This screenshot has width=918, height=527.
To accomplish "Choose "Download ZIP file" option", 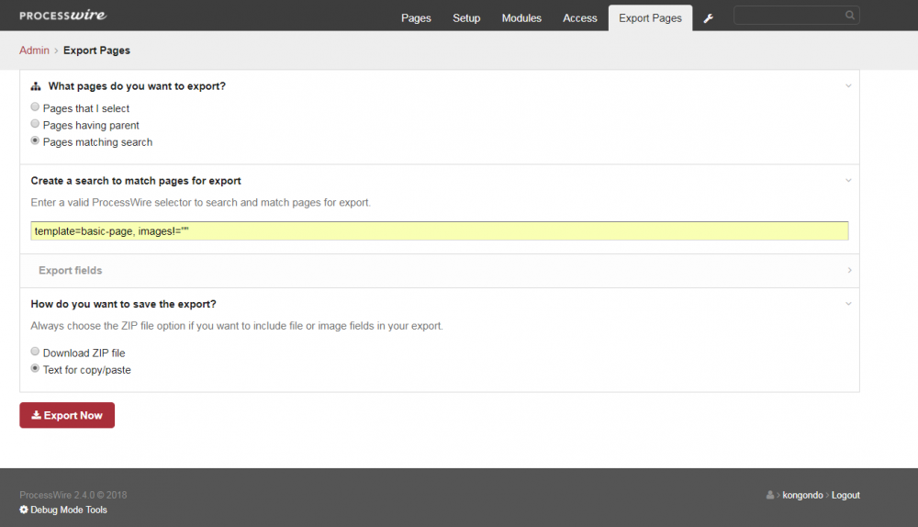I will (x=35, y=352).
